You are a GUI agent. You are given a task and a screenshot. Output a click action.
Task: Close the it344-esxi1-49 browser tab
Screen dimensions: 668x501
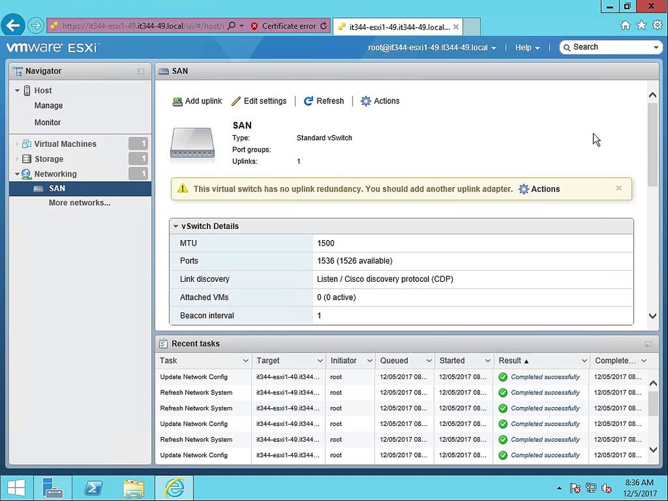click(x=456, y=27)
